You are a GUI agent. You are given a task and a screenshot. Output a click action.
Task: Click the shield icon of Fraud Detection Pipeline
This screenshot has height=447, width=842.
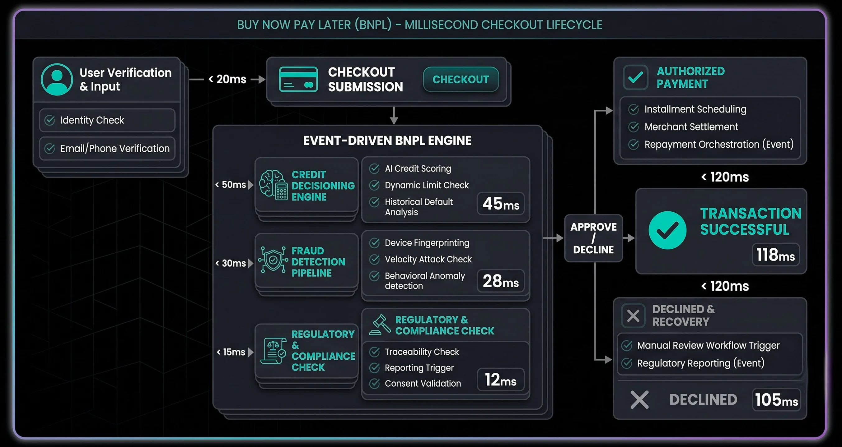[x=273, y=260]
